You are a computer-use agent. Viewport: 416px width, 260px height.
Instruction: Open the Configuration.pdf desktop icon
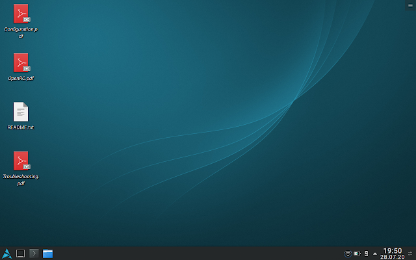coord(21,14)
